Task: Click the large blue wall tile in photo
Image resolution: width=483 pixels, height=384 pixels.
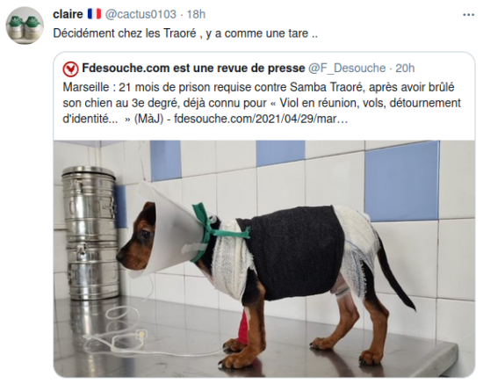Action: (401, 181)
